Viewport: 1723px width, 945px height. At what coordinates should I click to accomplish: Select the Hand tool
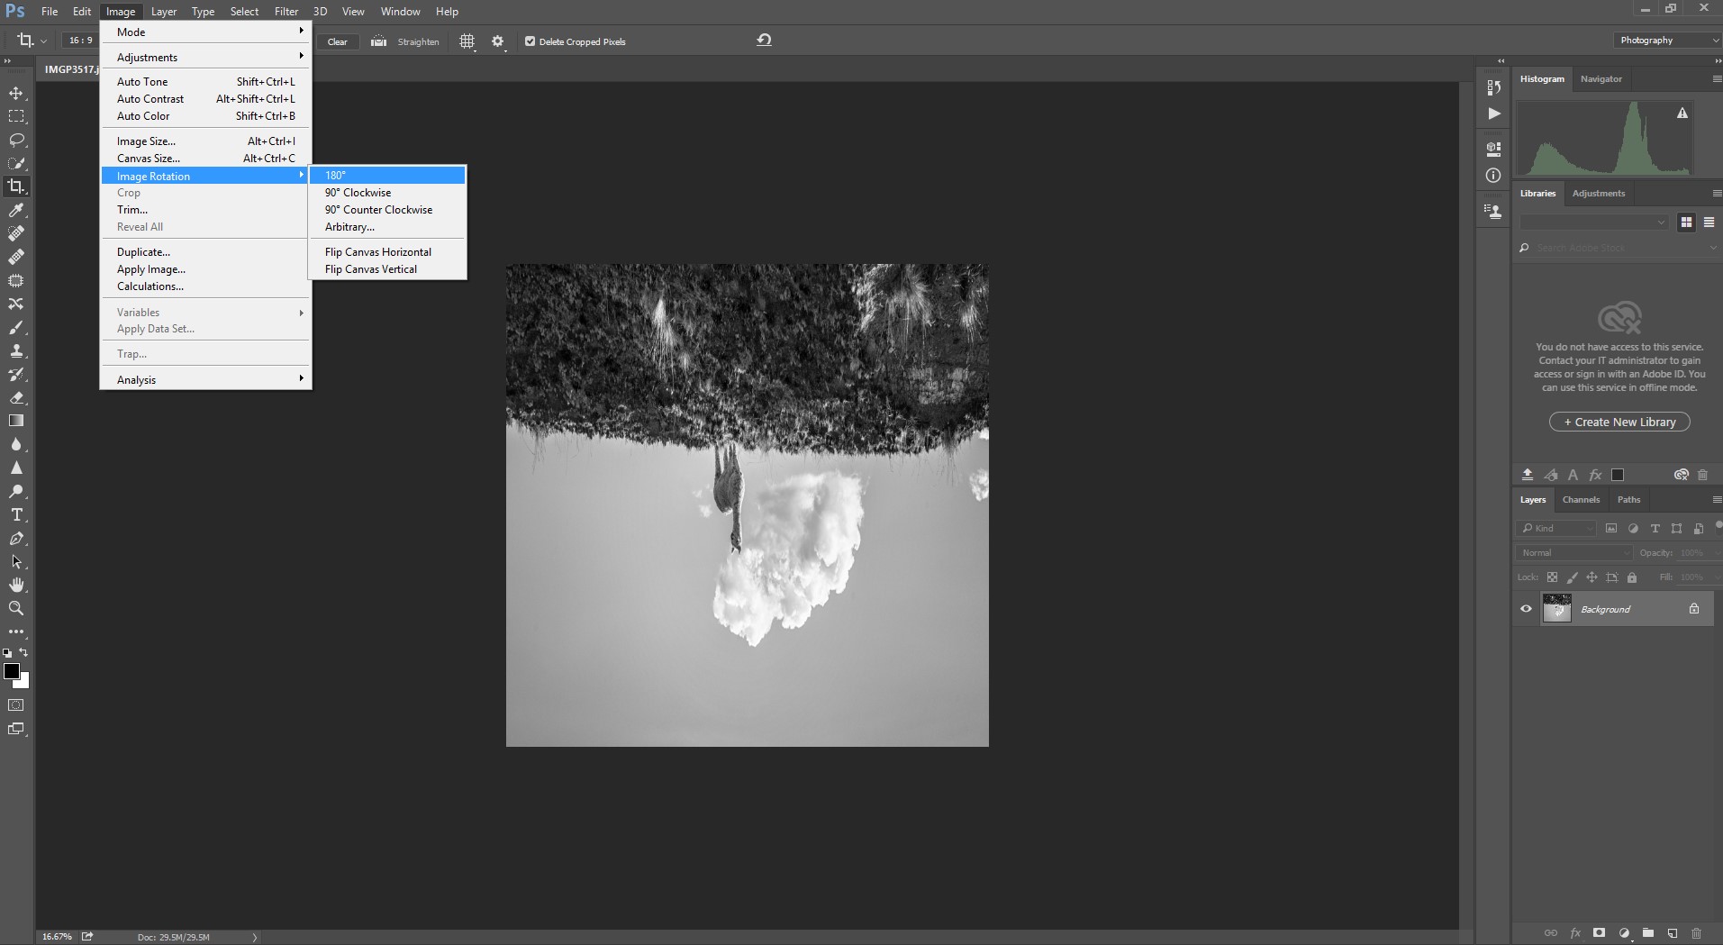[x=16, y=585]
